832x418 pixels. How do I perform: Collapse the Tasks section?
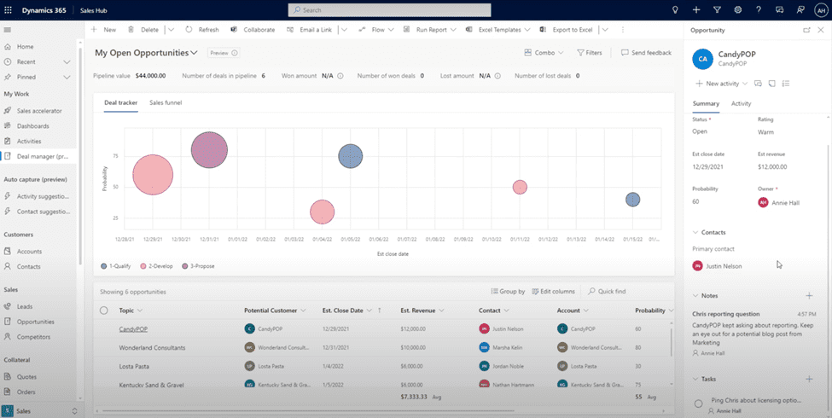point(695,379)
